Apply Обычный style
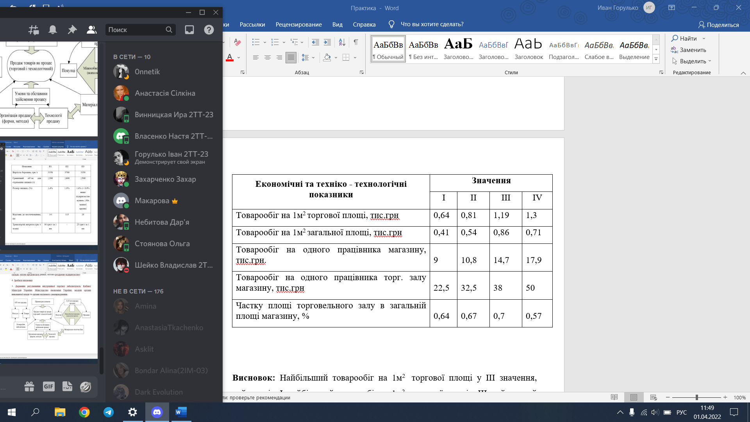Image resolution: width=750 pixels, height=422 pixels. (x=388, y=49)
